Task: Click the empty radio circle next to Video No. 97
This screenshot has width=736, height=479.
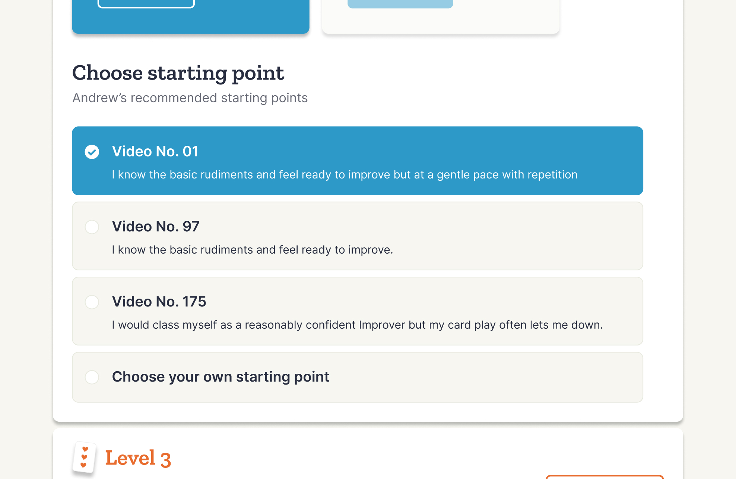Action: point(92,227)
